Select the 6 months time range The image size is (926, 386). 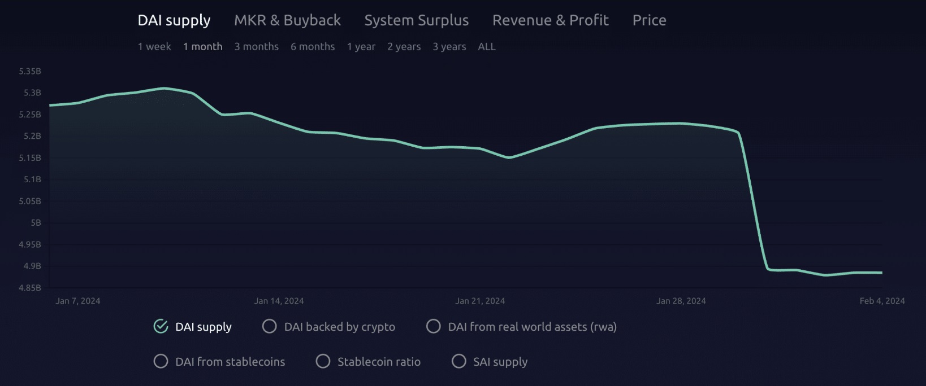point(313,47)
